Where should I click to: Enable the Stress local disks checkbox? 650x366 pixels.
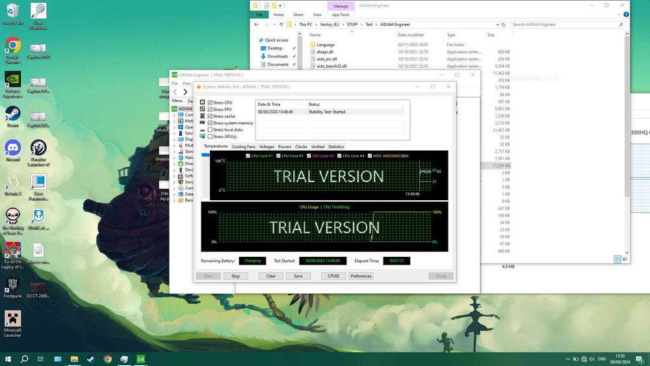point(210,130)
